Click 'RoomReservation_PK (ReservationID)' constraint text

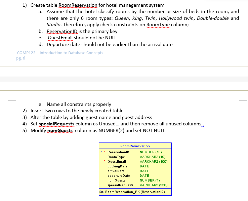click(x=135, y=192)
